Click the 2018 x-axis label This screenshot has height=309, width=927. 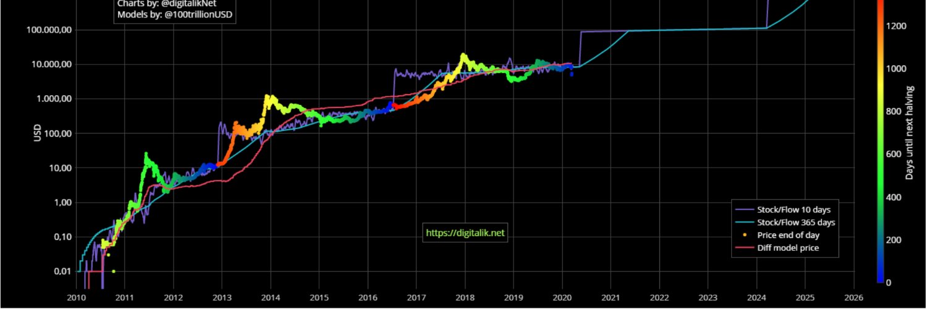point(465,298)
